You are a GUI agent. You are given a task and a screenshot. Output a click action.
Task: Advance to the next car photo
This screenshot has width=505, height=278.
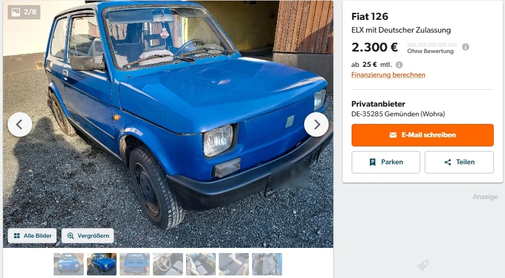[x=316, y=124]
